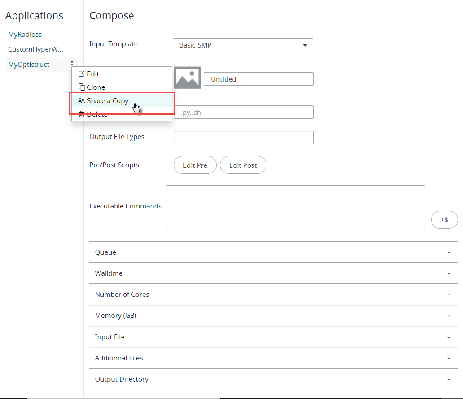The width and height of the screenshot is (463, 399).
Task: Click the application image placeholder thumbnail
Action: tap(187, 78)
